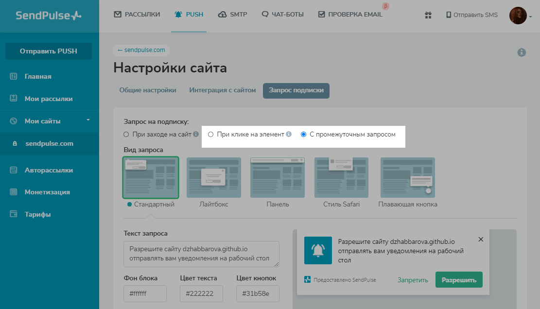Click the 'Цвет кнопок' color field #31b58e
The height and width of the screenshot is (309, 540).
click(258, 293)
